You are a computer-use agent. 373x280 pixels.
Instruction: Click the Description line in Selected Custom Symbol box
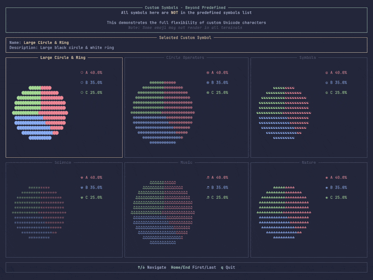(62, 48)
